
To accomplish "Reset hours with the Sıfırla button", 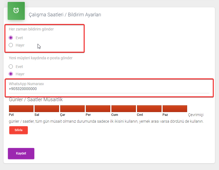I will [19, 130].
